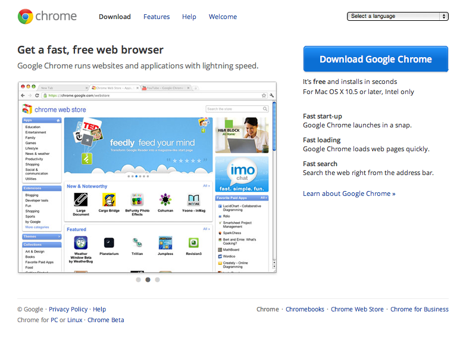Viewport: 466px width, 343px height.
Task: Click the Revision3 app icon
Action: tap(193, 243)
